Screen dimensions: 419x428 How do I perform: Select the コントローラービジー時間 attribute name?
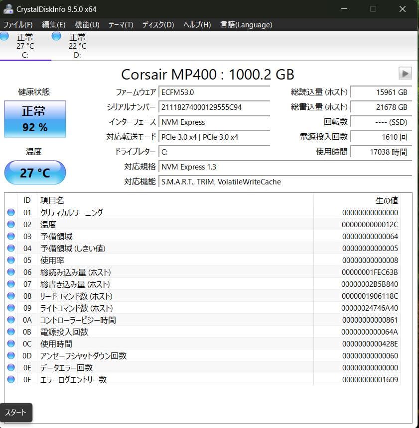(x=78, y=320)
